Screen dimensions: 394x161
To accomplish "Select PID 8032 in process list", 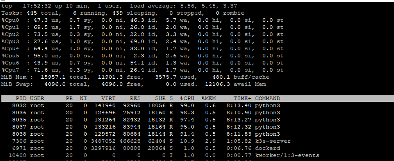I will 19,105.
